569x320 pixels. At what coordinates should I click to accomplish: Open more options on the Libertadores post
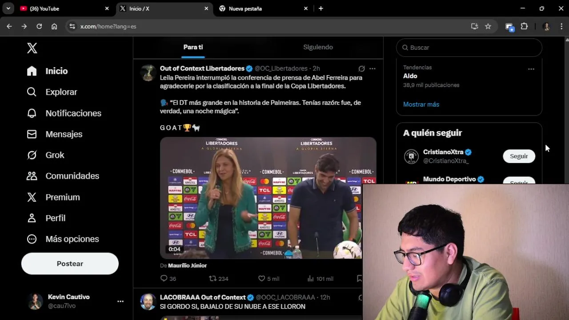point(373,68)
